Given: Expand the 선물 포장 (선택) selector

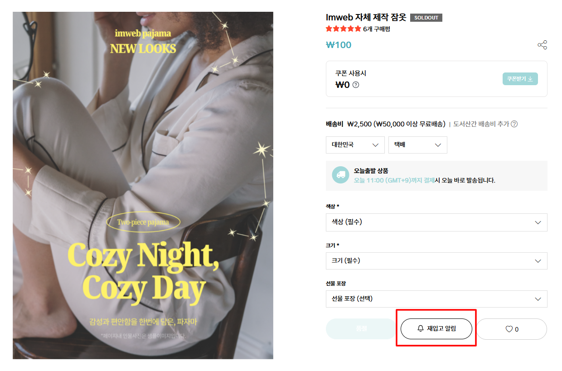Looking at the screenshot, I should [436, 299].
